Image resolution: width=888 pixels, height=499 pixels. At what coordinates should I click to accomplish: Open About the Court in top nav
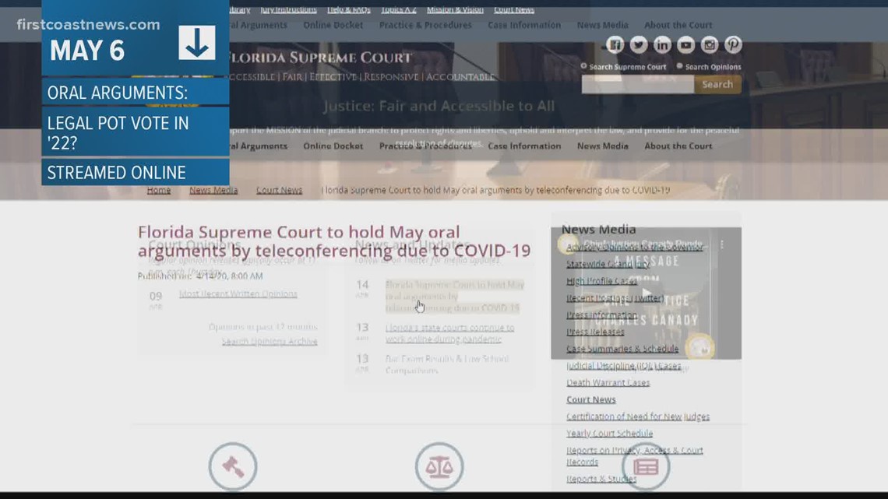click(678, 25)
